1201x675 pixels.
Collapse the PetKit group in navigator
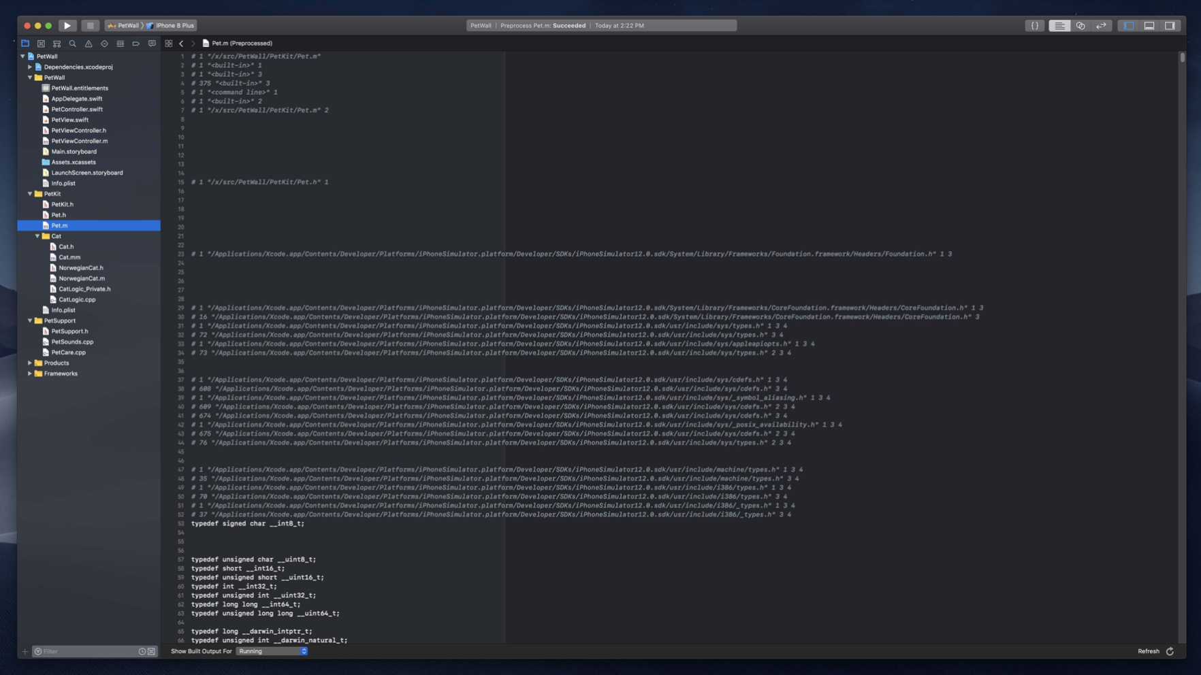click(29, 193)
